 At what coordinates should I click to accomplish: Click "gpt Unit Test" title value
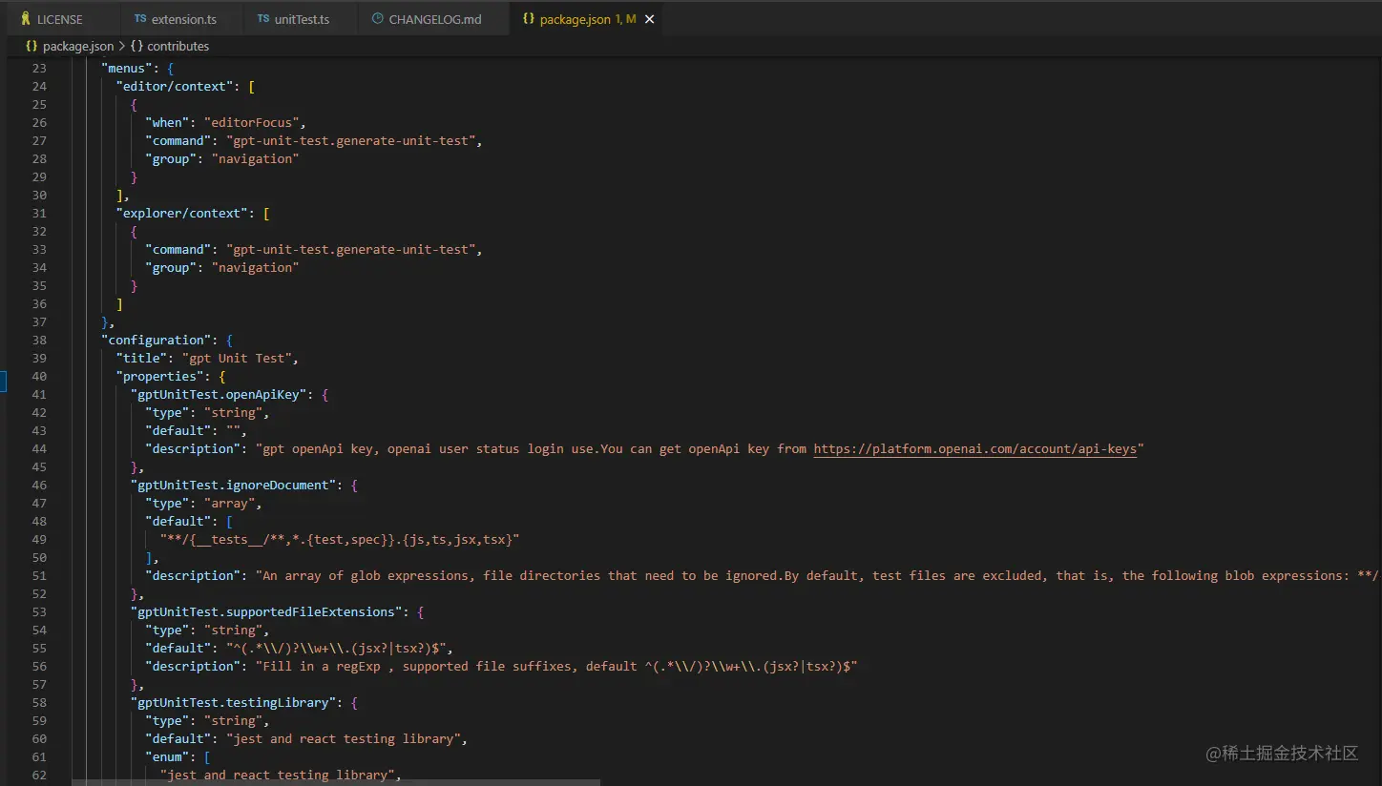point(236,358)
